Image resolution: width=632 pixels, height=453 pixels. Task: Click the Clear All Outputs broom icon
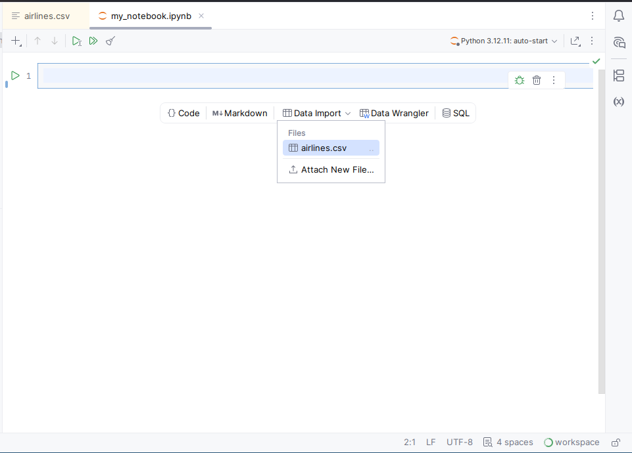[110, 41]
